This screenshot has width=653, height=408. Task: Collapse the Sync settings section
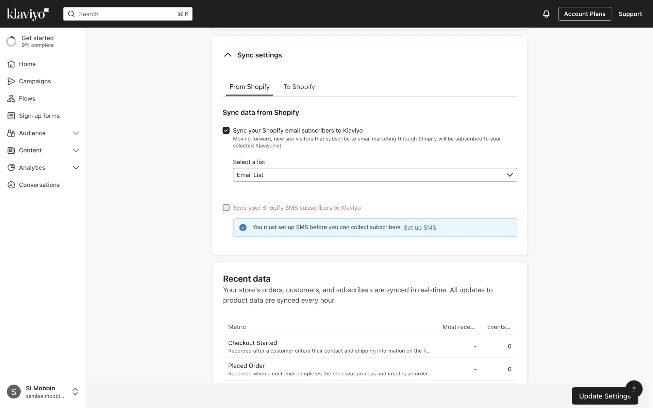point(228,55)
